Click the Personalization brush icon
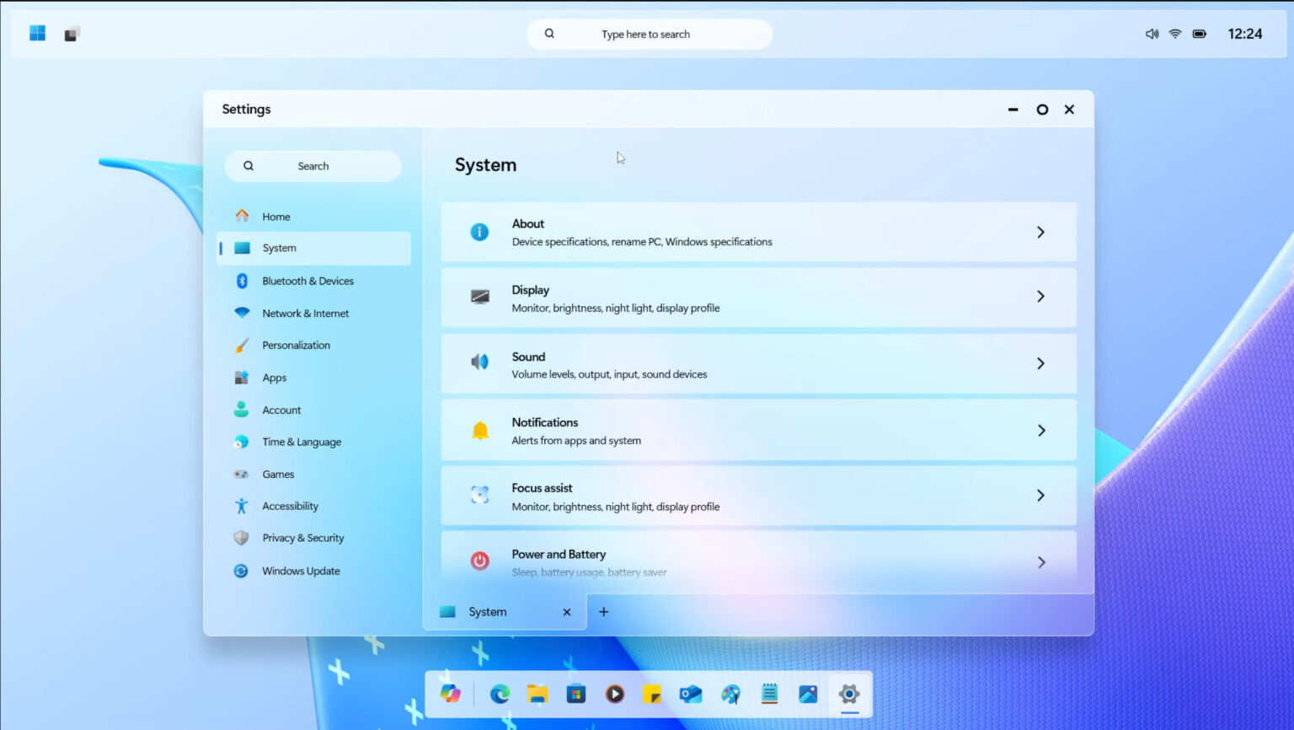1294x730 pixels. point(242,345)
